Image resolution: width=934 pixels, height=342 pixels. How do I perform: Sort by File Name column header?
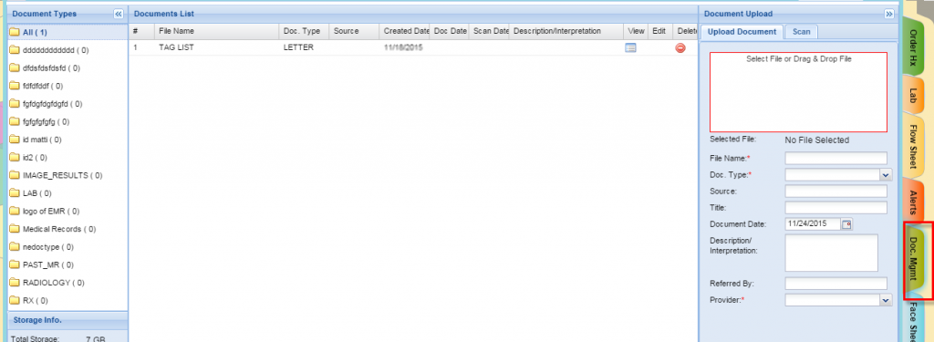click(x=216, y=31)
